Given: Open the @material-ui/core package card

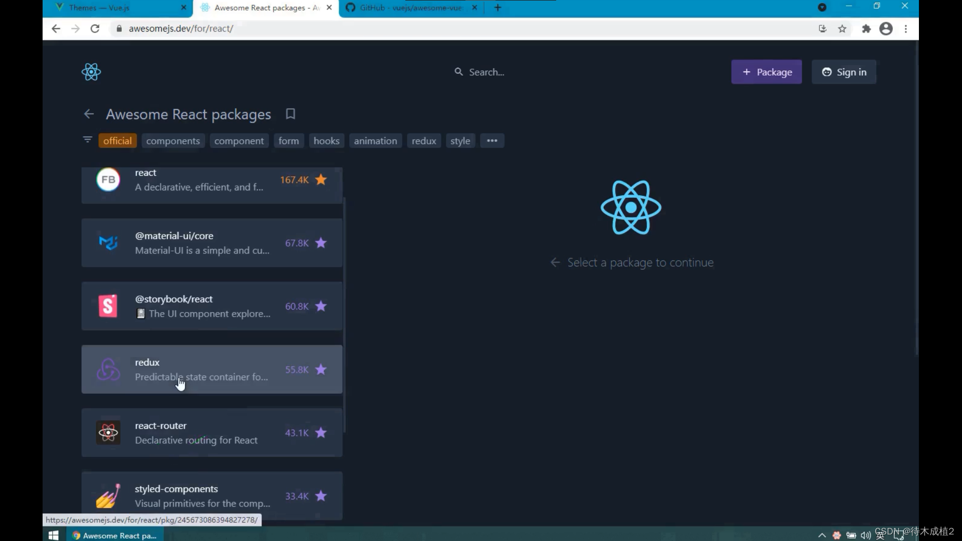Looking at the screenshot, I should (212, 243).
